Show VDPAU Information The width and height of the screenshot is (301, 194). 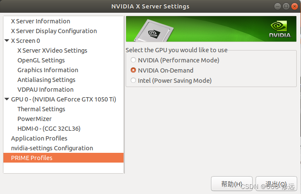(x=63, y=90)
